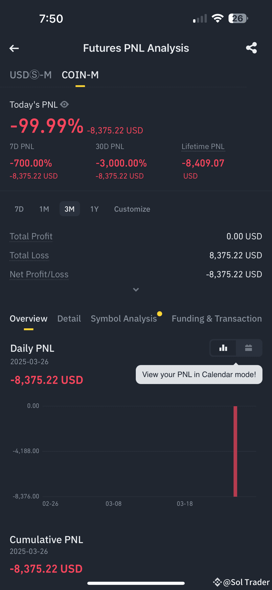The height and width of the screenshot is (590, 272).
Task: Open the share icon
Action: point(251,48)
